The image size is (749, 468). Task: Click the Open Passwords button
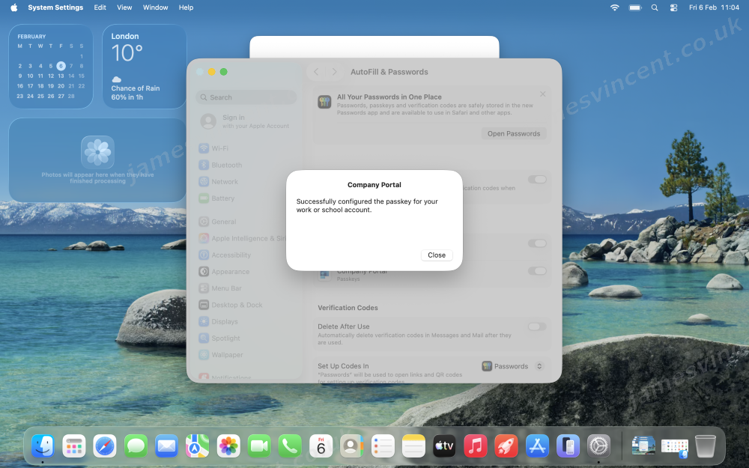[x=513, y=134]
